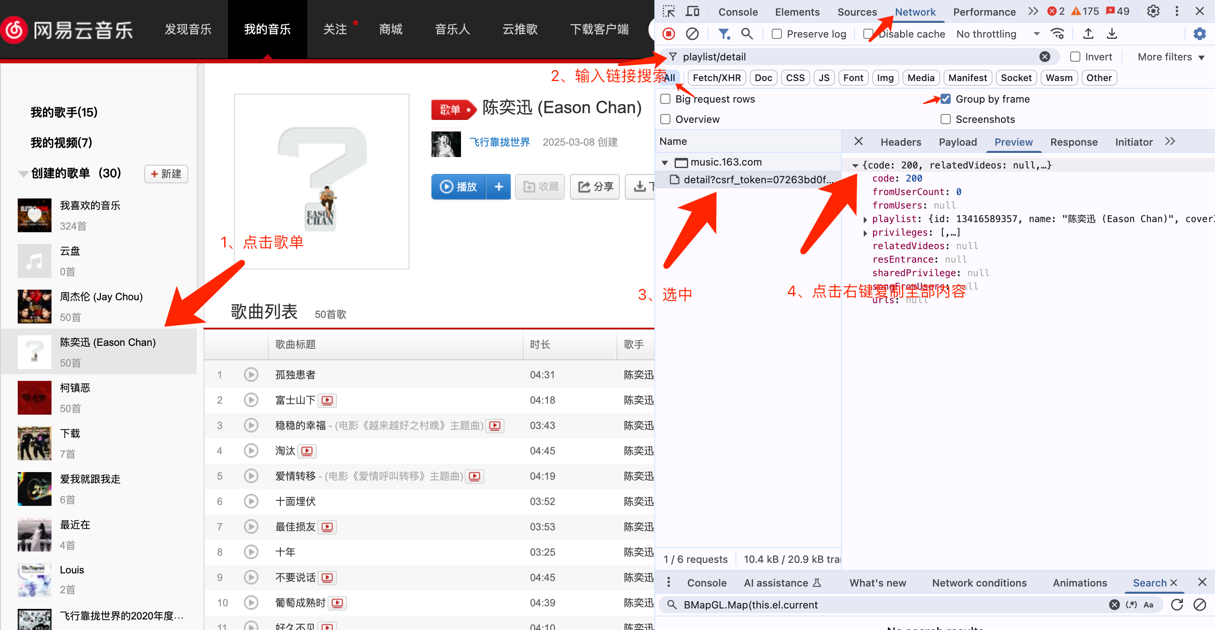
Task: Expand the playlist object in preview
Action: [865, 220]
